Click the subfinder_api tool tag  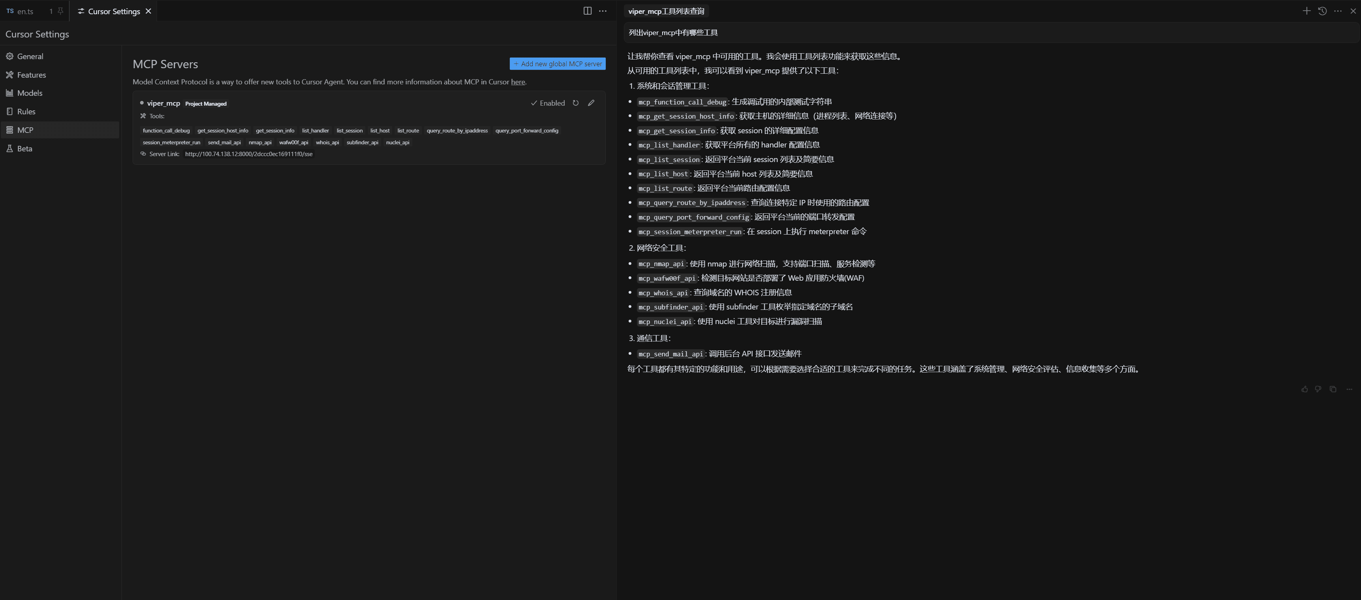point(362,142)
